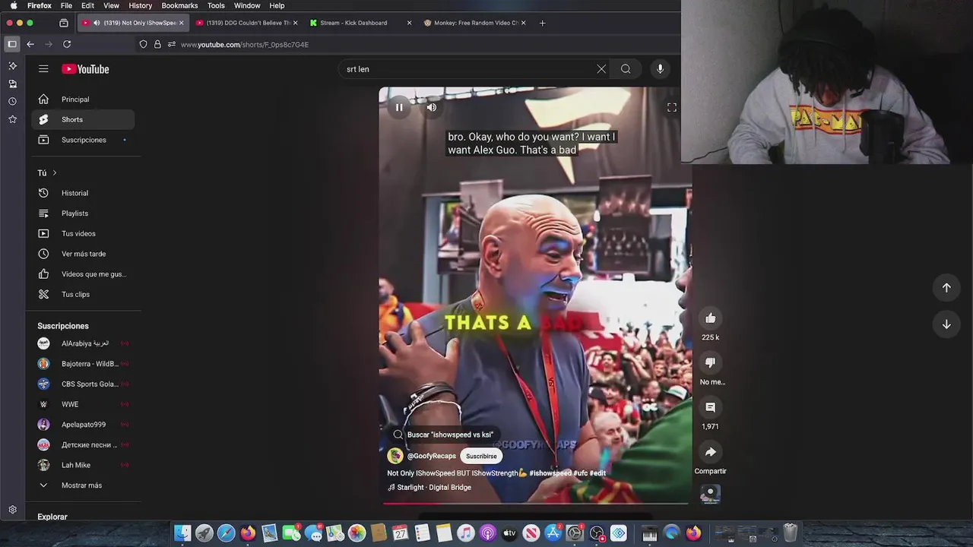
Task: Clear the search text with X
Action: (x=601, y=69)
